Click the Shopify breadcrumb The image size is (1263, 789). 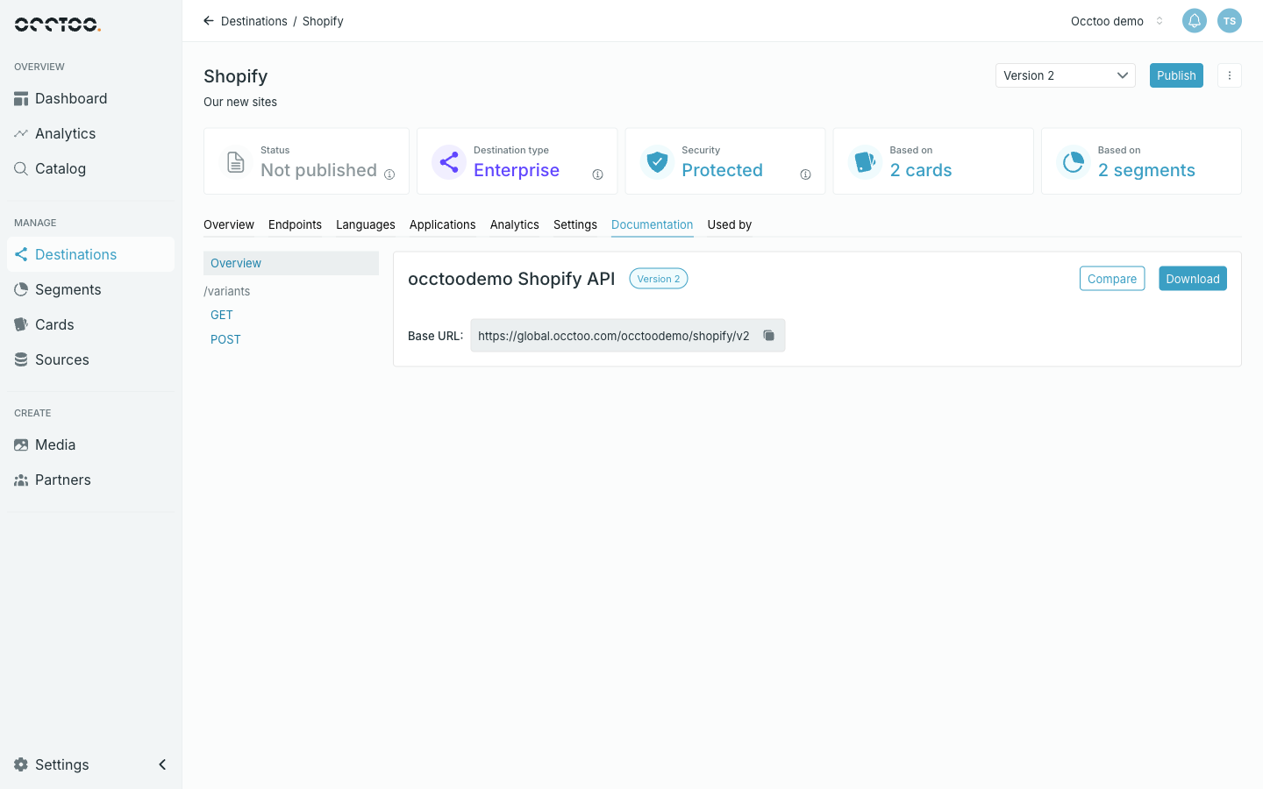(x=323, y=21)
